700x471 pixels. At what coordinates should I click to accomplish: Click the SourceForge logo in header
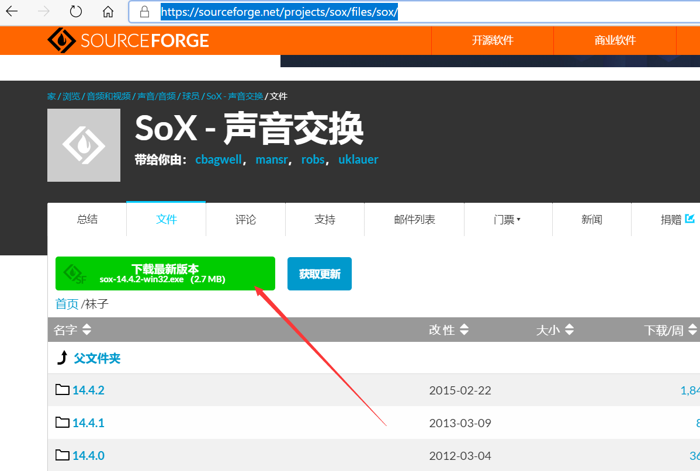tap(128, 40)
